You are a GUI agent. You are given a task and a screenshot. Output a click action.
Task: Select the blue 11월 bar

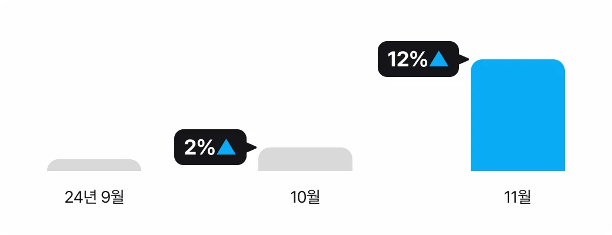(x=517, y=115)
